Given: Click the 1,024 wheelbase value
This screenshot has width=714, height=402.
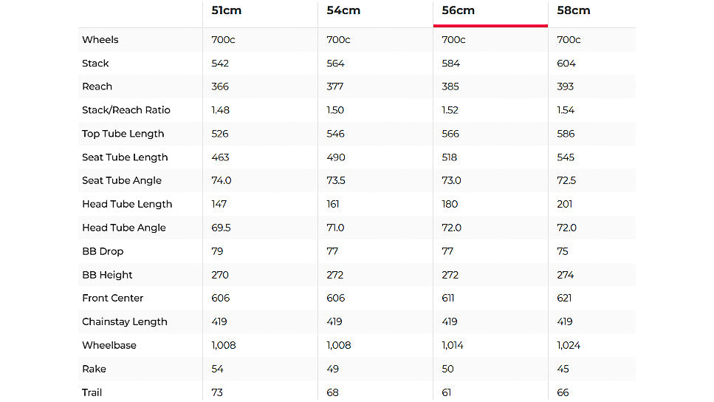Looking at the screenshot, I should pyautogui.click(x=569, y=345).
